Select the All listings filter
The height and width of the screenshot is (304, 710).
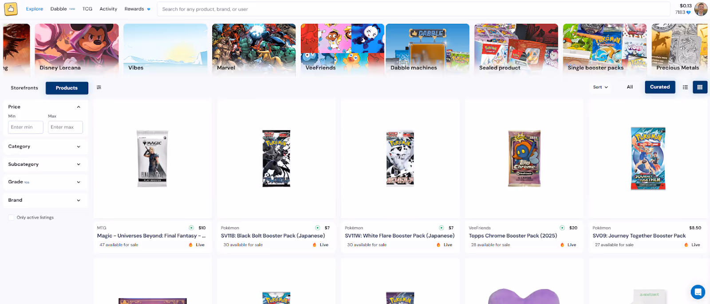coord(630,87)
